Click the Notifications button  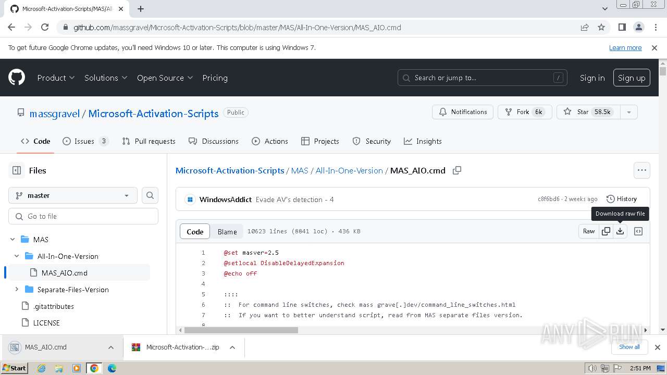tap(463, 112)
